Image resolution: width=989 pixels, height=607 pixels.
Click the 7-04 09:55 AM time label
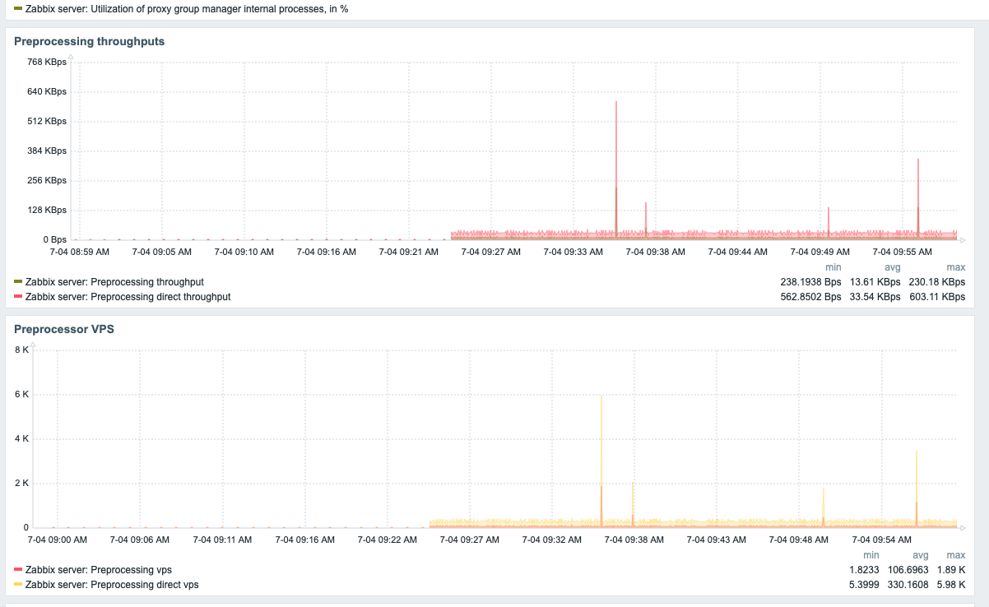click(x=903, y=253)
